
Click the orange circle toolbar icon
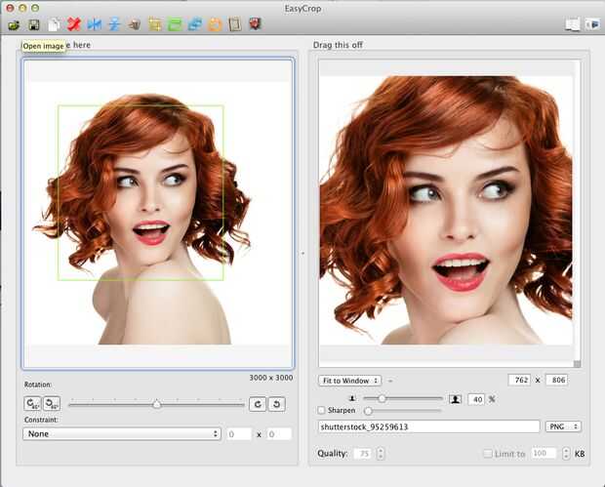pos(215,24)
